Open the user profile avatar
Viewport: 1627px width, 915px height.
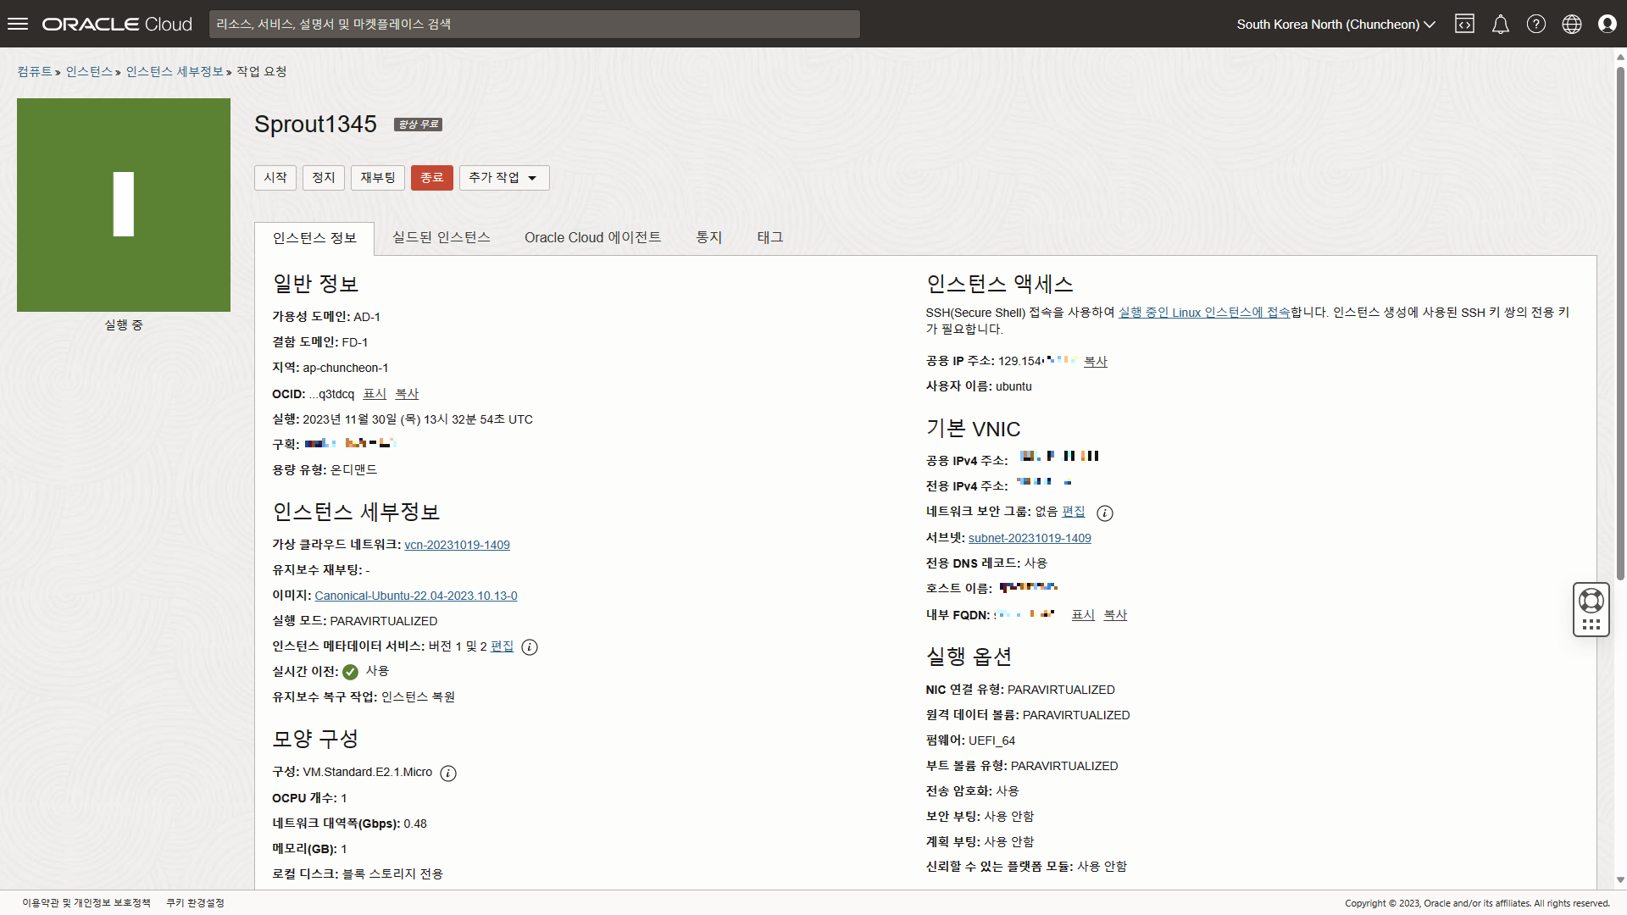click(1607, 24)
